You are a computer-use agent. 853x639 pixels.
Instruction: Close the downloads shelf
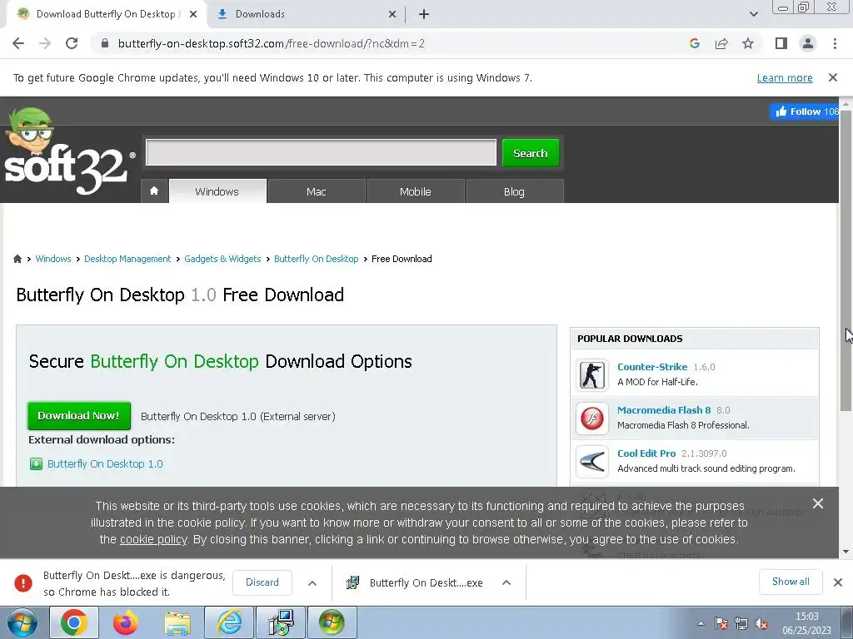click(838, 582)
